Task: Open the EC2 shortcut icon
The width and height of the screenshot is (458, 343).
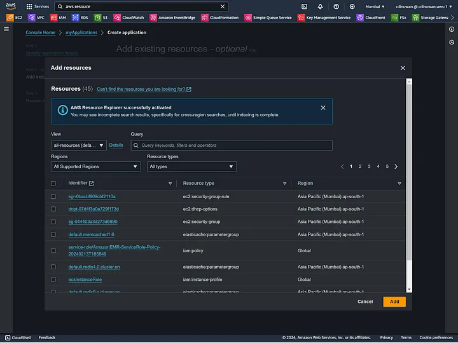Action: click(10, 18)
